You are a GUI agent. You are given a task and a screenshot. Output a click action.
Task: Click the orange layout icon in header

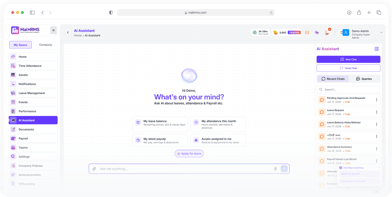pyautogui.click(x=307, y=33)
